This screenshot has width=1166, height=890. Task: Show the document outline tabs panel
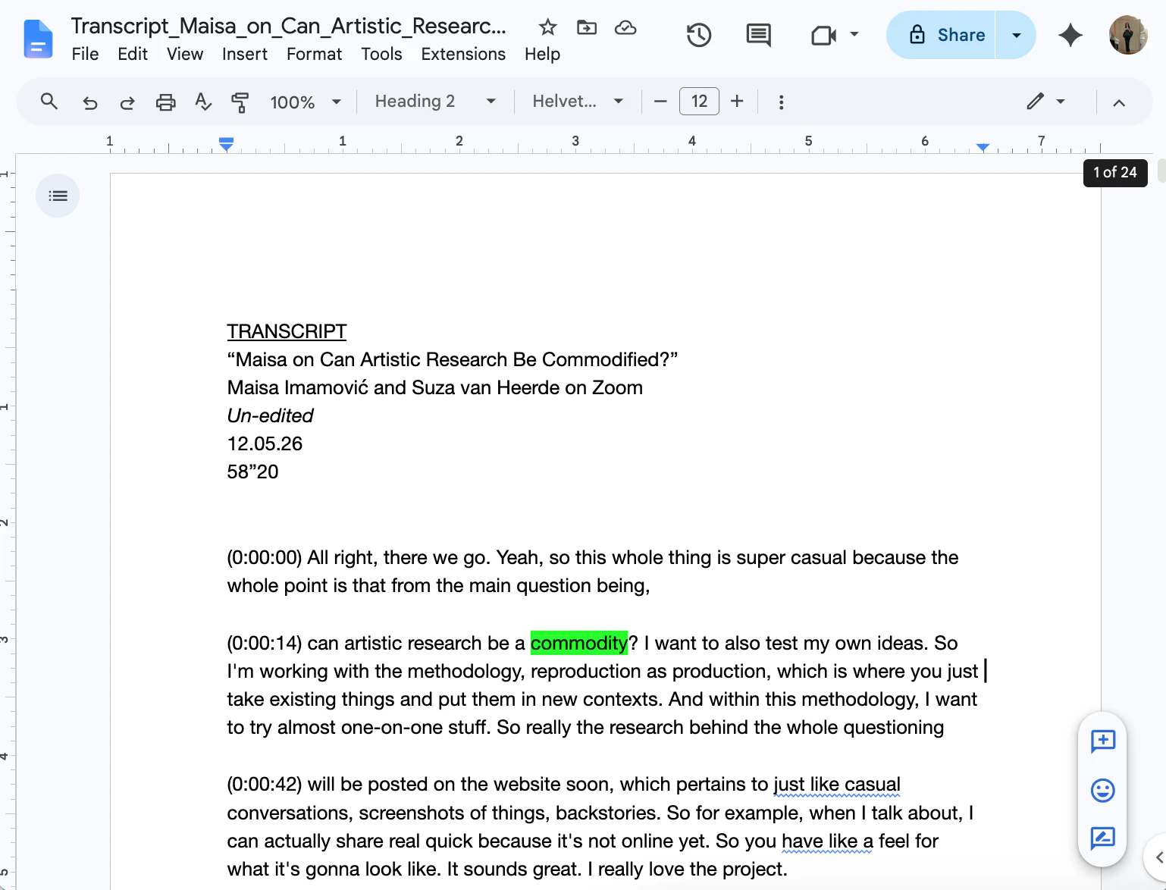coord(58,196)
